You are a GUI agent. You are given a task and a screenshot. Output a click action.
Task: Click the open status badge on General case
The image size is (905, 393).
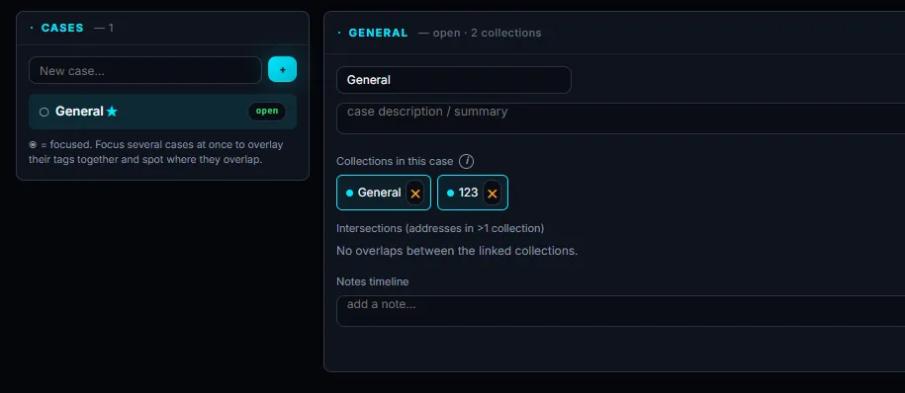(x=267, y=112)
